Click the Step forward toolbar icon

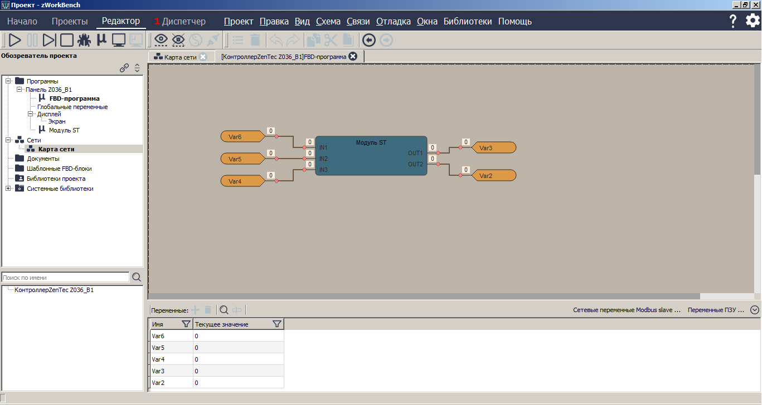pyautogui.click(x=50, y=40)
